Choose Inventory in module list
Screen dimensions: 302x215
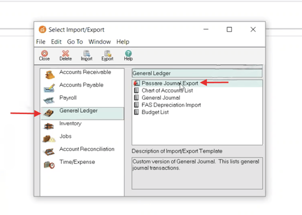[x=82, y=126]
